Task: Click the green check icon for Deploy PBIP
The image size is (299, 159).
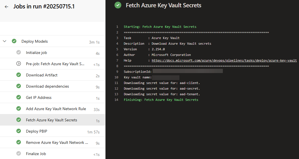Action: click(19, 131)
